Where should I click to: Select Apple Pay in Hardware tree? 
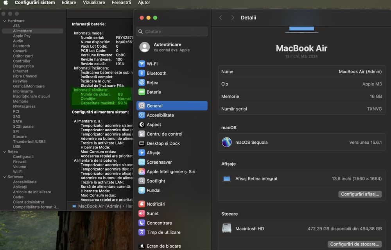pyautogui.click(x=22, y=36)
